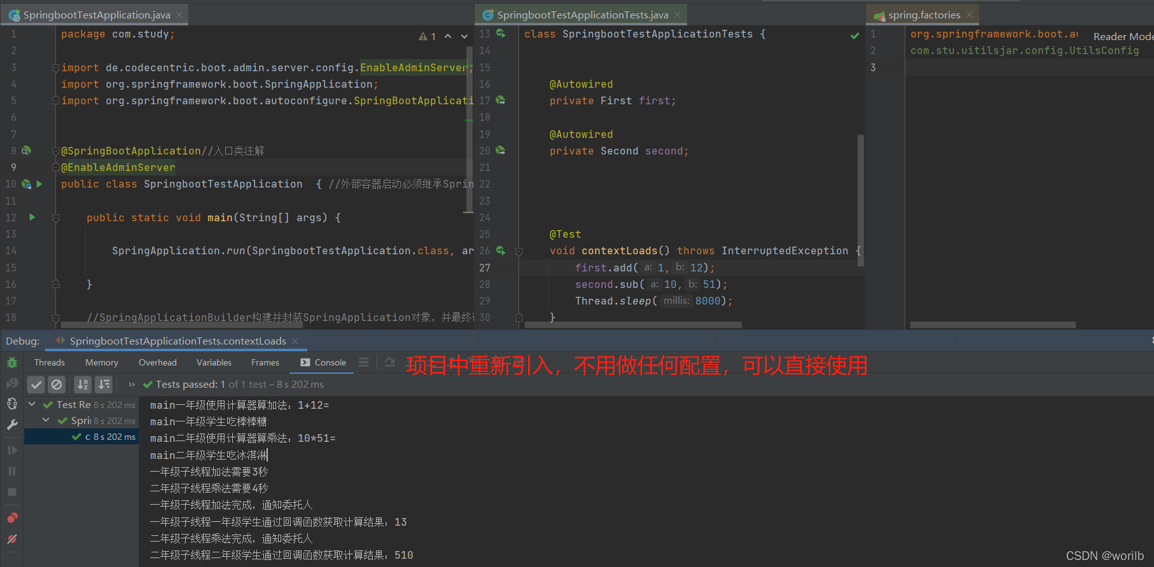Toggle Show Ignored tests button
Screen dimensions: 1154x567
[57, 384]
